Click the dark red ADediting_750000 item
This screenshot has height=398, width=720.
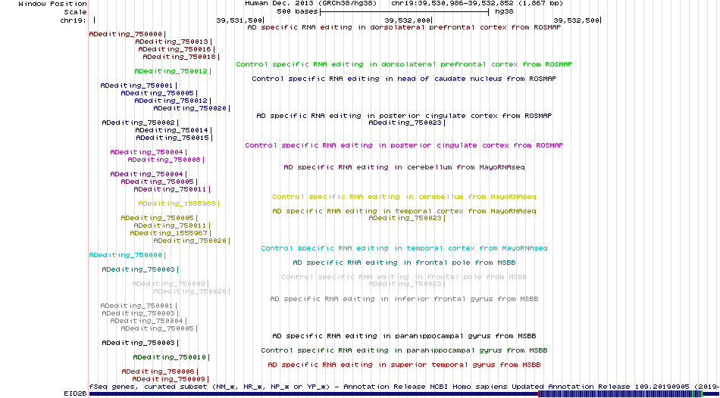pyautogui.click(x=127, y=34)
